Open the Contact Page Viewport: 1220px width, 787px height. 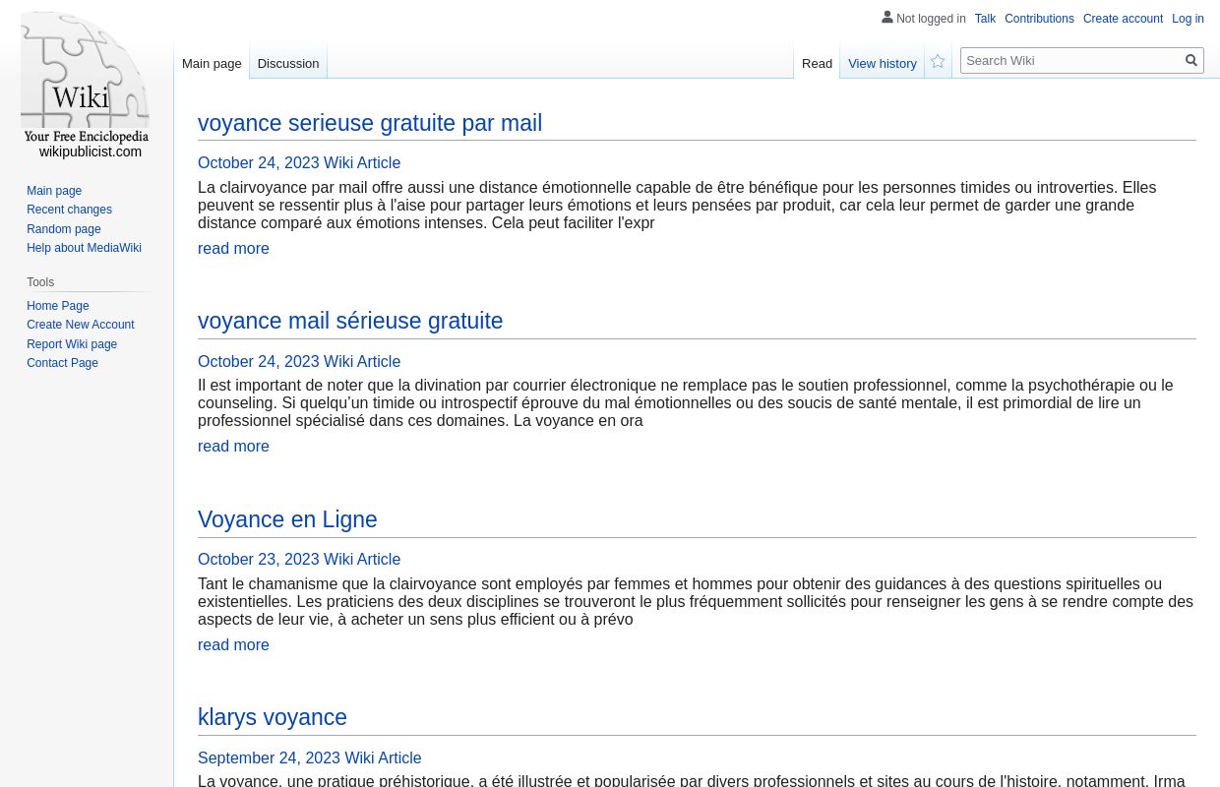(62, 363)
